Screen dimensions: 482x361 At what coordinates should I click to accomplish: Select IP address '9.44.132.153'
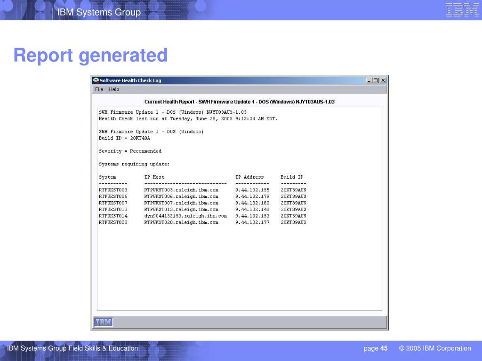(x=252, y=216)
